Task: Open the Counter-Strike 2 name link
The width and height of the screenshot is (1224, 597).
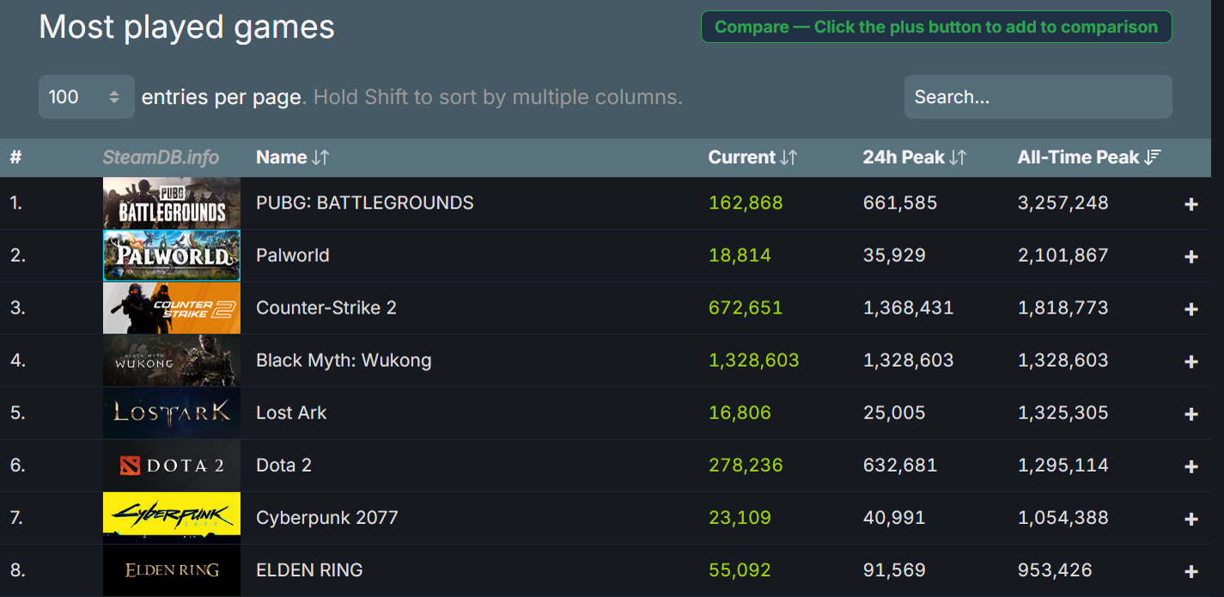Action: pyautogui.click(x=326, y=308)
